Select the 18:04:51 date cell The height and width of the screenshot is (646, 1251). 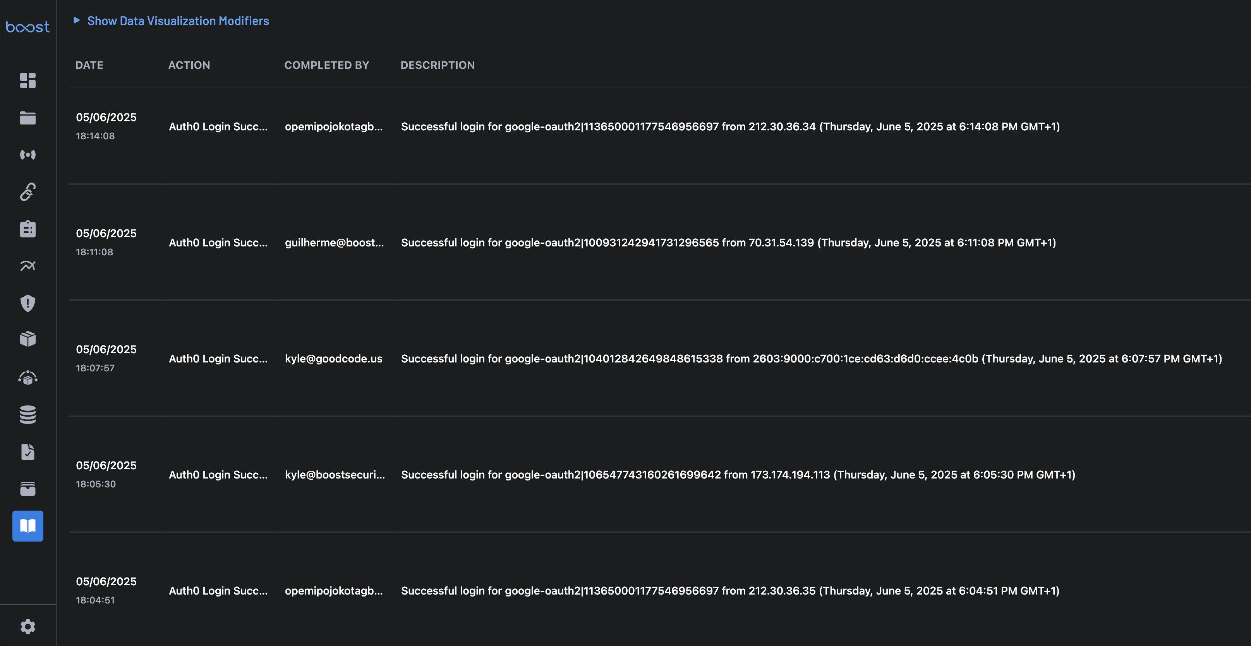[x=106, y=590]
